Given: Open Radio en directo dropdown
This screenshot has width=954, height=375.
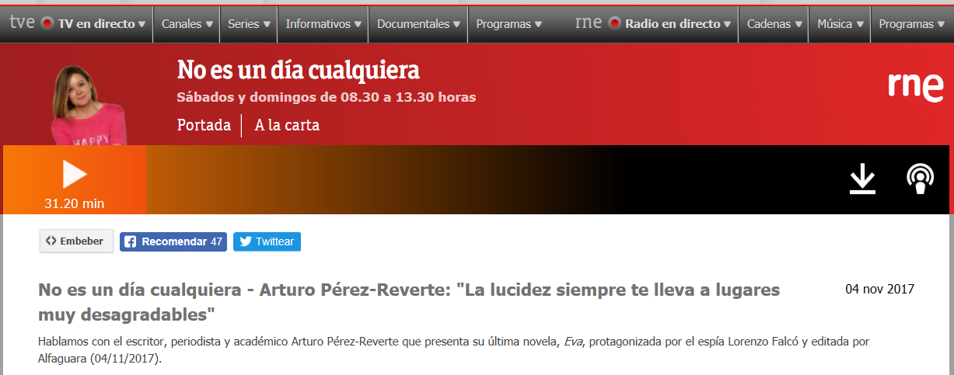Looking at the screenshot, I should pos(669,24).
